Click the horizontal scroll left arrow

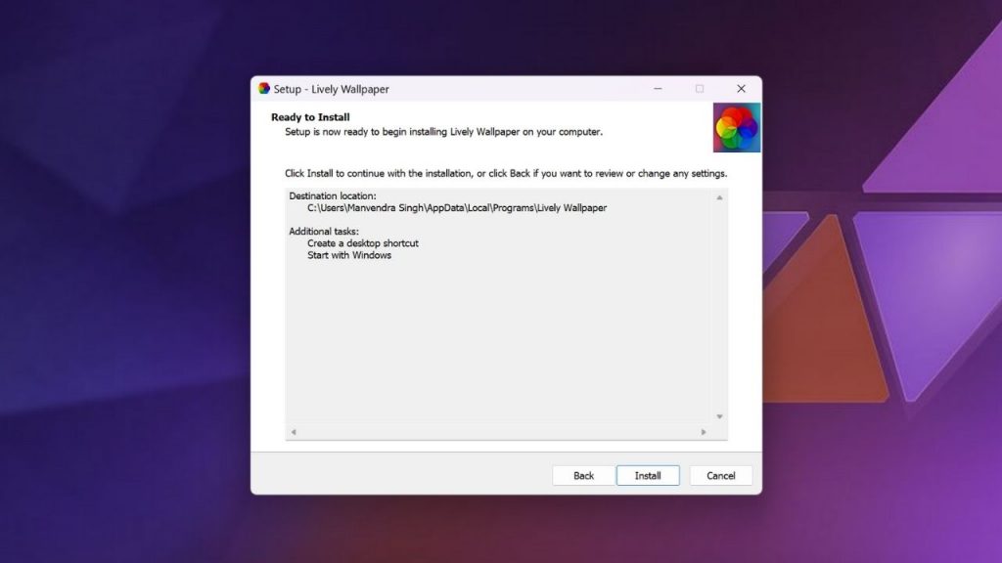(294, 432)
